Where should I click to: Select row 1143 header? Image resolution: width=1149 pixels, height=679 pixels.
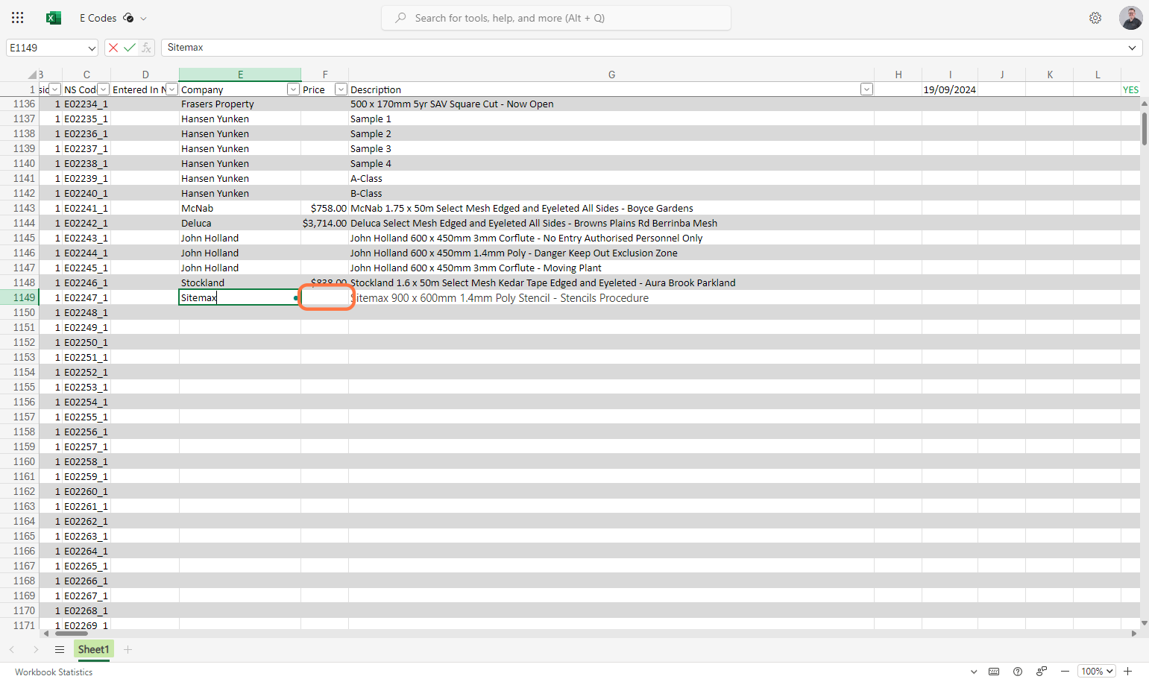[x=19, y=209]
